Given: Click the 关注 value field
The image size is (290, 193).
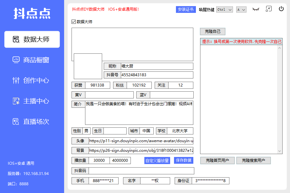Looking at the screenshot, I should pyautogui.click(x=181, y=85).
